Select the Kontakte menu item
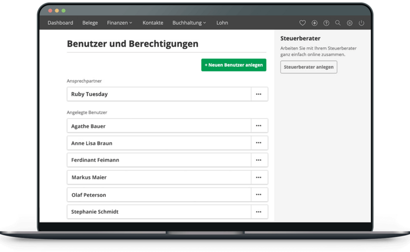 (152, 23)
